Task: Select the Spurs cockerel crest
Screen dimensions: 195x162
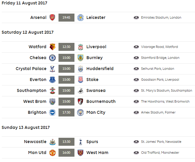Action: click(x=80, y=142)
